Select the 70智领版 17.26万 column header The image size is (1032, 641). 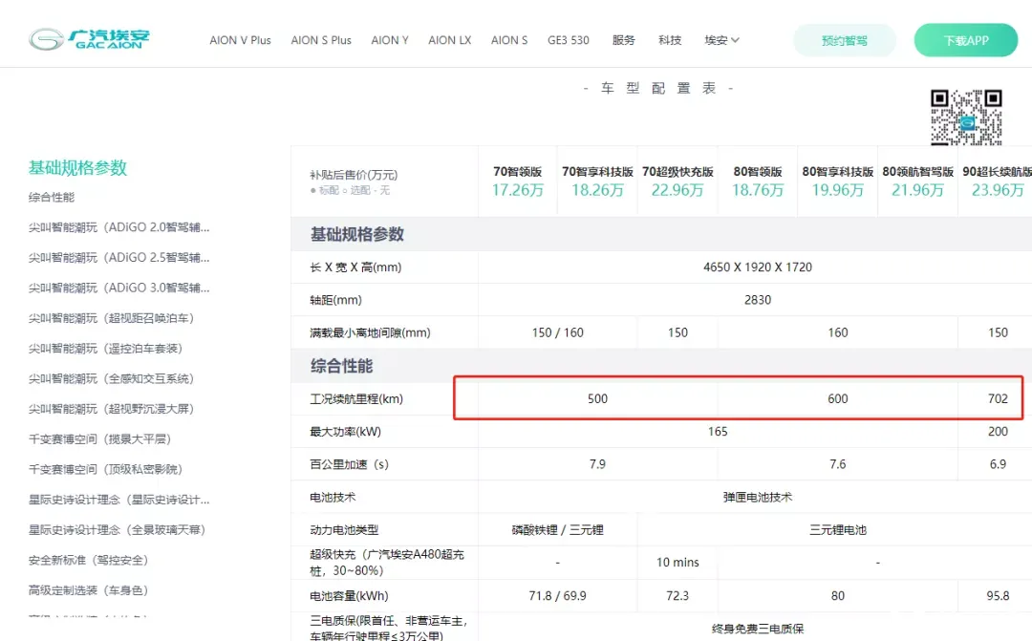click(x=517, y=181)
